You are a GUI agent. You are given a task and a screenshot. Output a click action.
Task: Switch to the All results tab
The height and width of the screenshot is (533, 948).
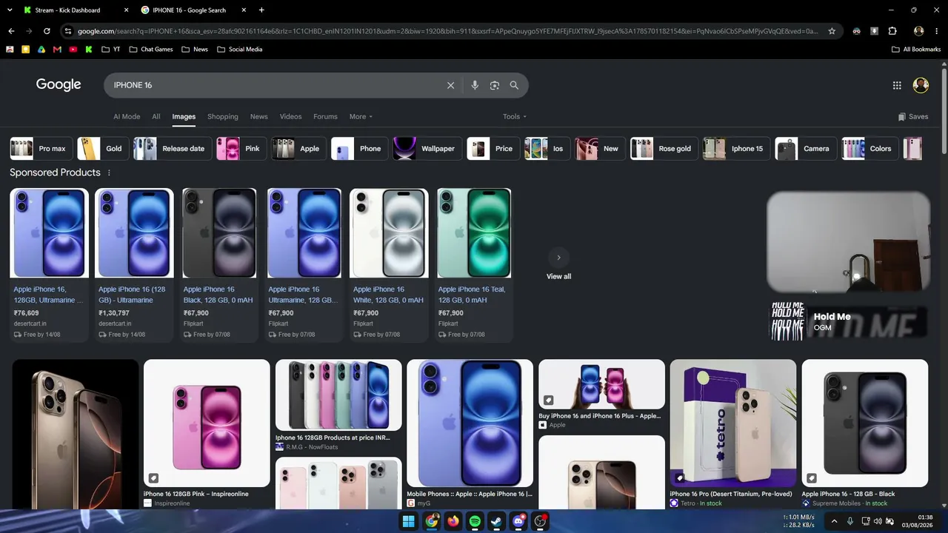tap(156, 116)
